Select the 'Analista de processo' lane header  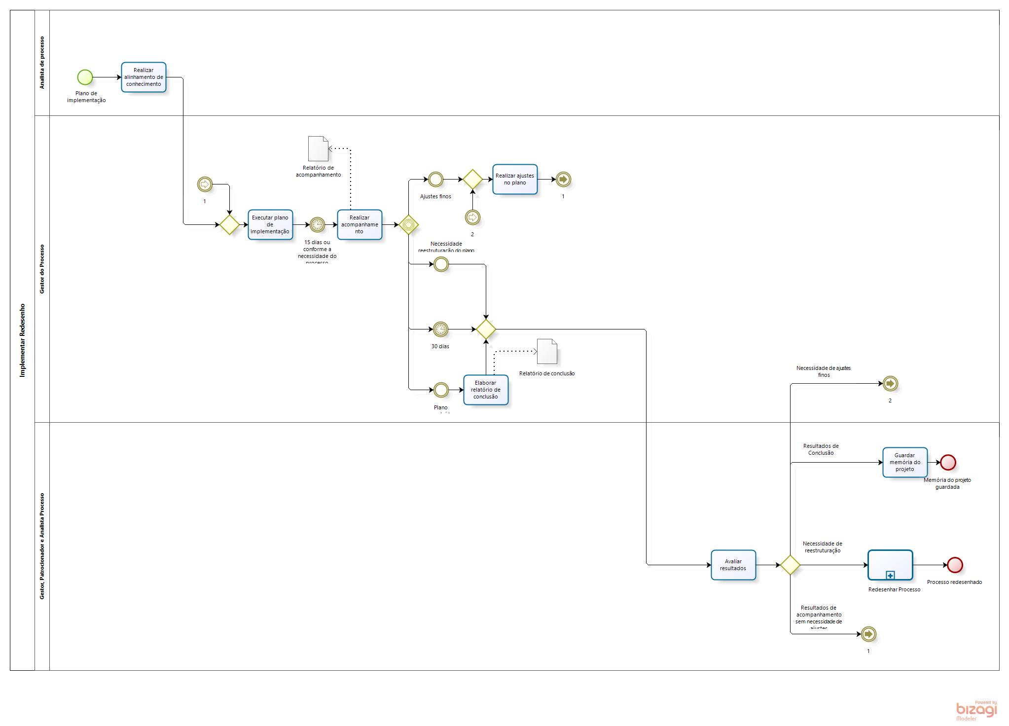tap(42, 63)
